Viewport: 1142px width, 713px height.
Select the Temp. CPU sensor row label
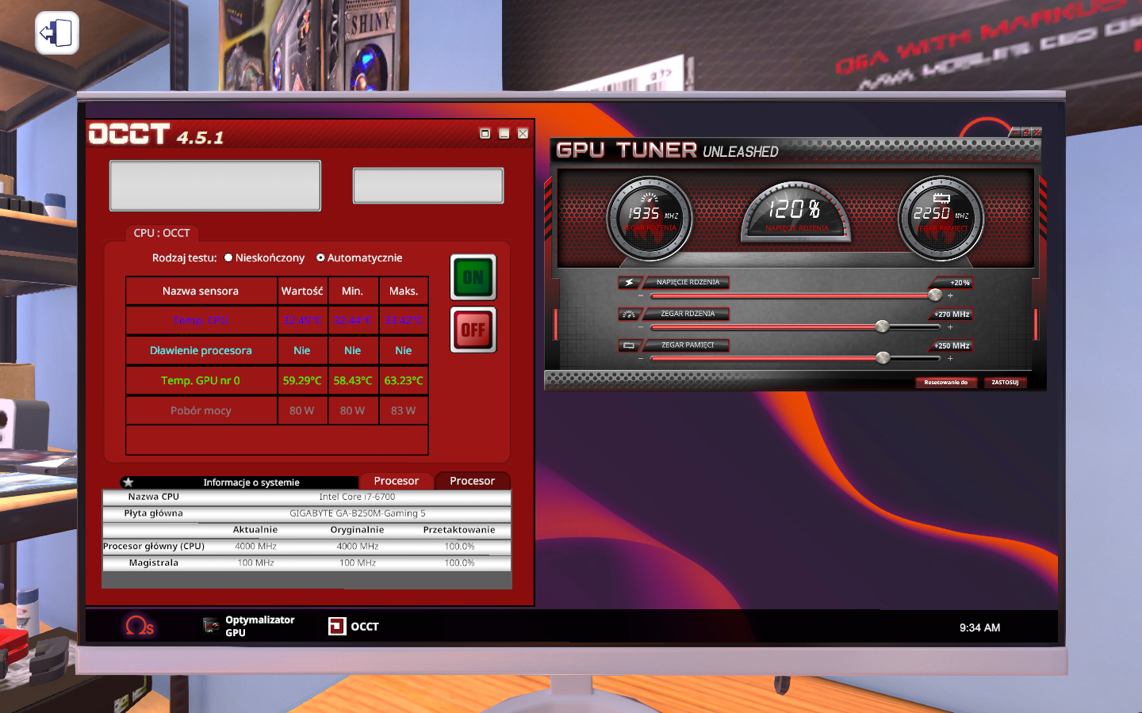(x=201, y=321)
